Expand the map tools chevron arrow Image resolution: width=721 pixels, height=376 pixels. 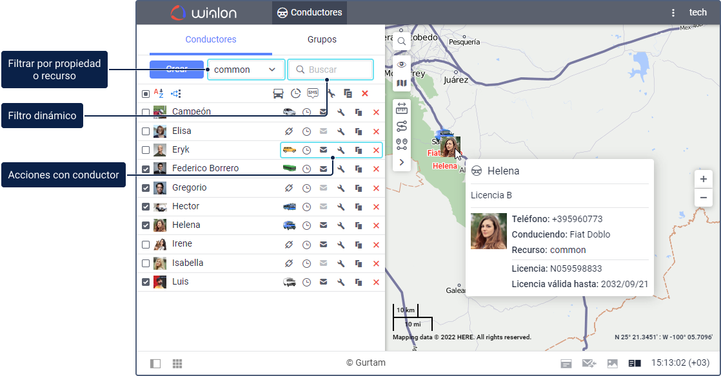pyautogui.click(x=401, y=162)
